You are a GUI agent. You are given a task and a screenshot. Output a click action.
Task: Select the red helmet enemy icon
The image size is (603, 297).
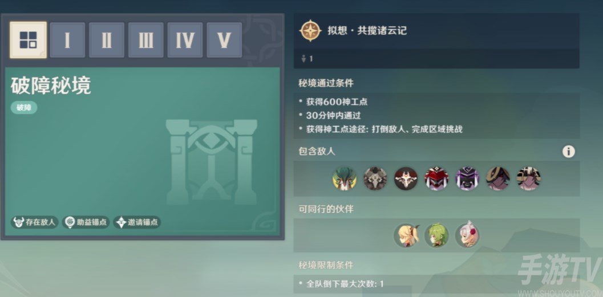(436, 178)
